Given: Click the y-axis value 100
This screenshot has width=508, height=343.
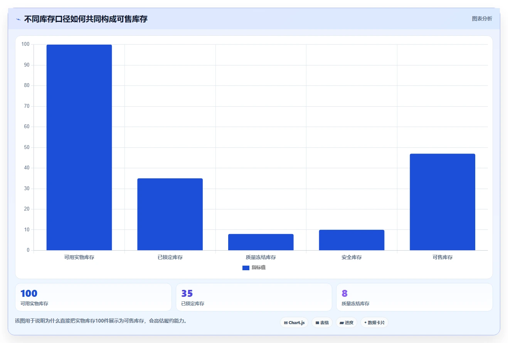Looking at the screenshot, I should (x=25, y=44).
